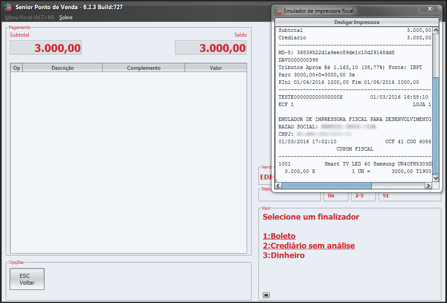This screenshot has height=303, width=447.
Task: Click ESC Voltar button
Action: point(27,279)
